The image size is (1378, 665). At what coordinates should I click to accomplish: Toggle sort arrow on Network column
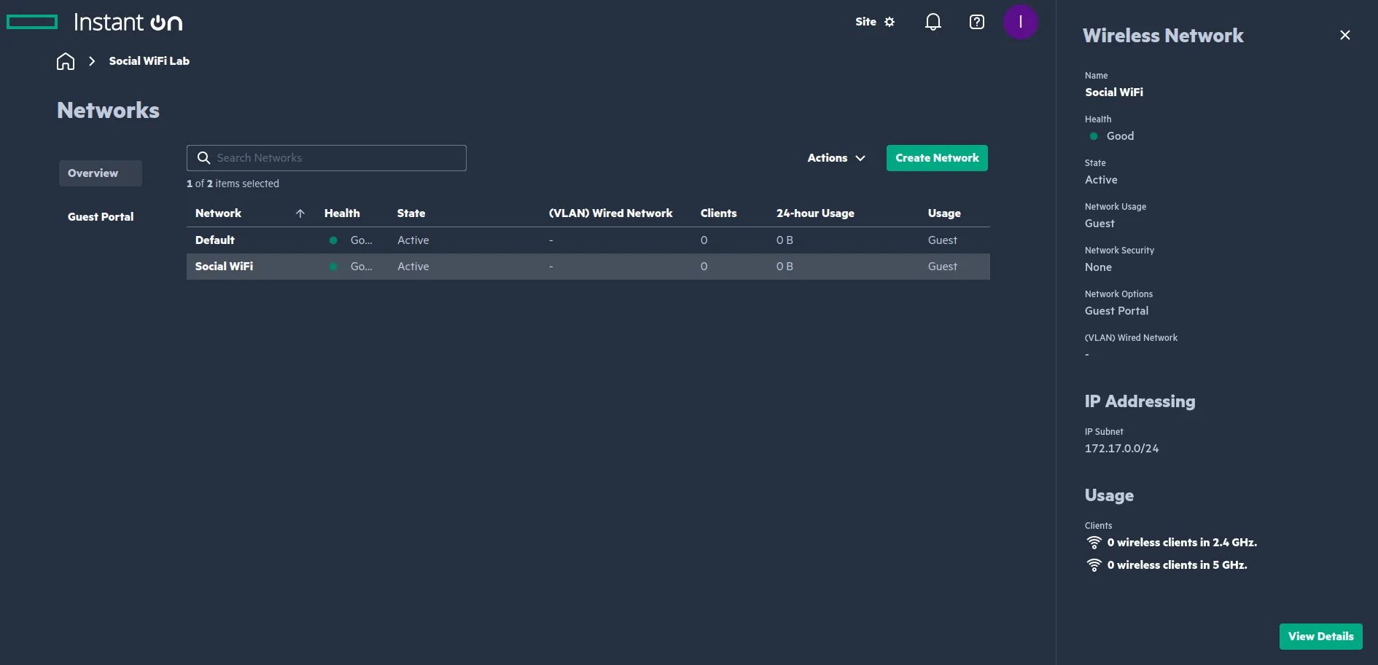coord(300,213)
